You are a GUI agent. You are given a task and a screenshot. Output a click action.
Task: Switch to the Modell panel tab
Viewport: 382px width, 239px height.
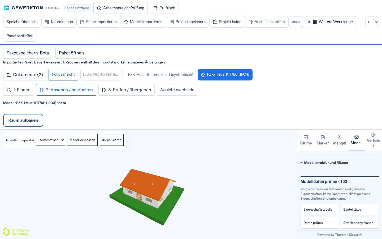click(x=357, y=140)
